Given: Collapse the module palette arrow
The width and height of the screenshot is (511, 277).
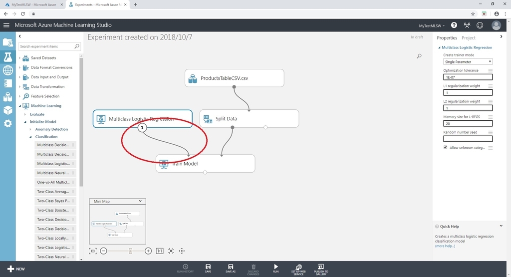Looking at the screenshot, I should pyautogui.click(x=19, y=36).
